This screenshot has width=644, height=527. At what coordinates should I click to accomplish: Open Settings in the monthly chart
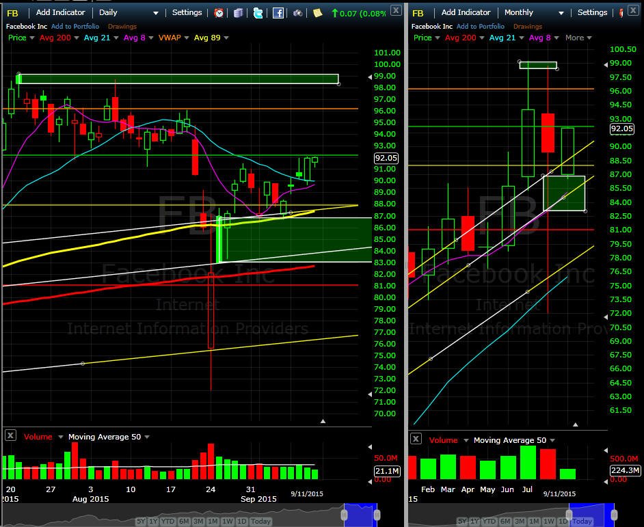[x=592, y=12]
